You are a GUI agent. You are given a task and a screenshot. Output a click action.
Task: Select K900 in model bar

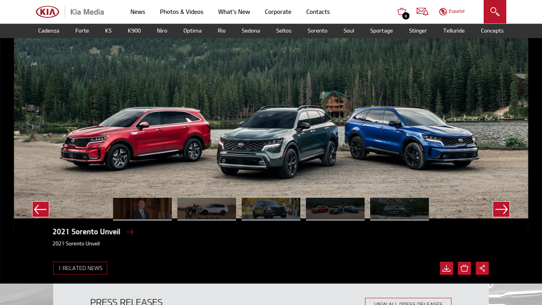pyautogui.click(x=134, y=31)
